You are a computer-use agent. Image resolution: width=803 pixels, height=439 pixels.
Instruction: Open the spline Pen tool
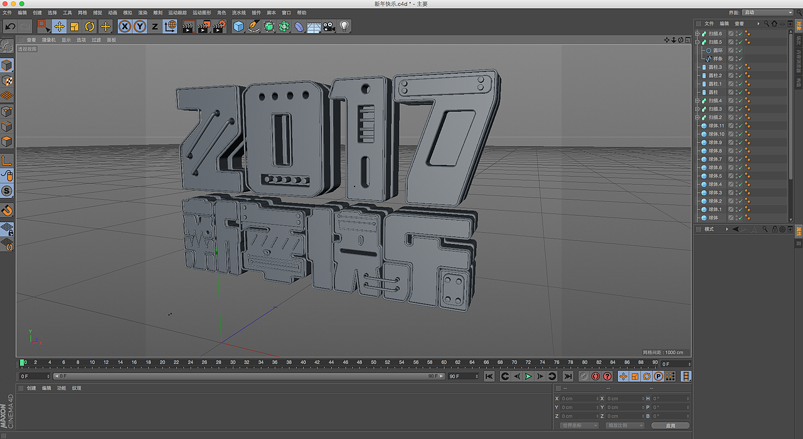point(253,26)
